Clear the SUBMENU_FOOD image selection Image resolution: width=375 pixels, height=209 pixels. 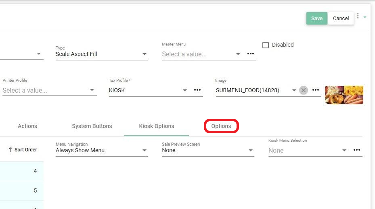[304, 90]
